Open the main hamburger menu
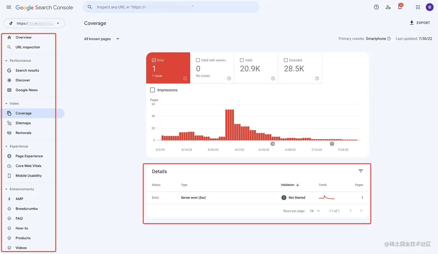Viewport: 438px width, 254px height. tap(9, 7)
